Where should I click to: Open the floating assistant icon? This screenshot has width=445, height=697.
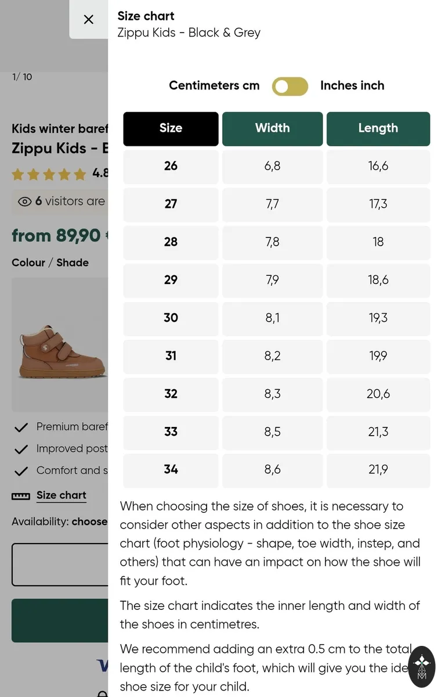pyautogui.click(x=422, y=667)
